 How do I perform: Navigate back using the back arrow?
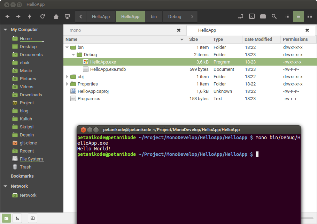(x=8, y=17)
